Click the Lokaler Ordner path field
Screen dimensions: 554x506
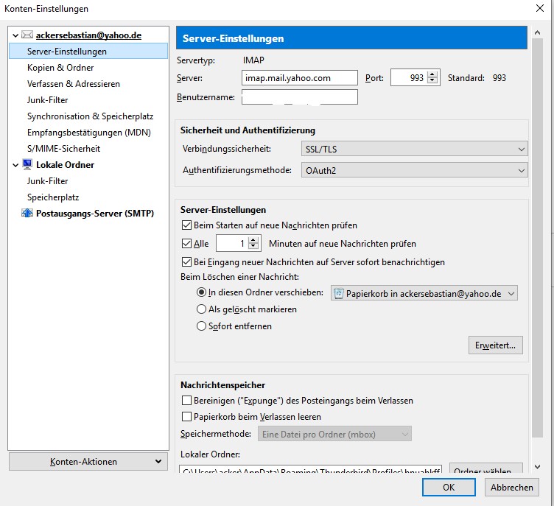pos(311,470)
